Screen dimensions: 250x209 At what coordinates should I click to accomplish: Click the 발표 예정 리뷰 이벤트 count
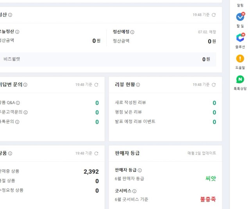click(214, 122)
